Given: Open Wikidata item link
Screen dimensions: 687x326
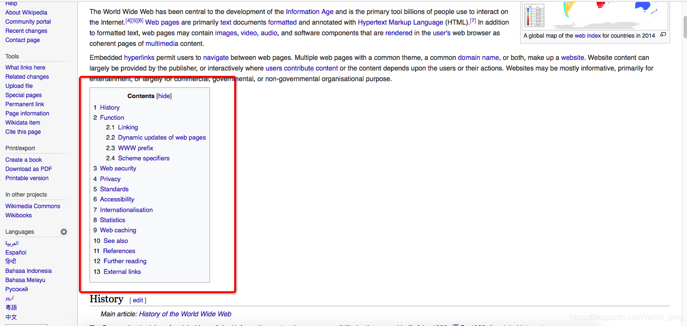Looking at the screenshot, I should [23, 123].
